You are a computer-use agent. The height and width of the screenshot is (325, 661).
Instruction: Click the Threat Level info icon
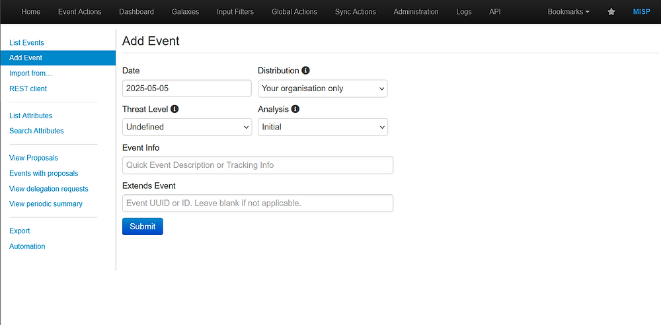[175, 109]
